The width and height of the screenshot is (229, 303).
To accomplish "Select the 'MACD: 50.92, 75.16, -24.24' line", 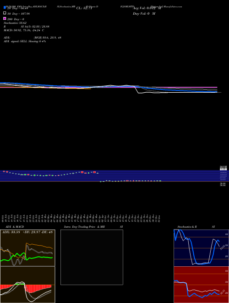I will coord(24,30).
